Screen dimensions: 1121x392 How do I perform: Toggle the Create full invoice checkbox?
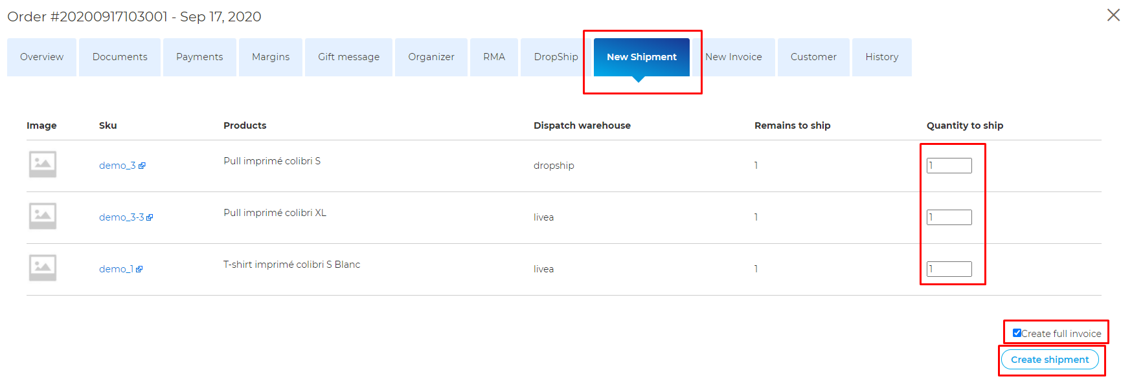[1017, 333]
